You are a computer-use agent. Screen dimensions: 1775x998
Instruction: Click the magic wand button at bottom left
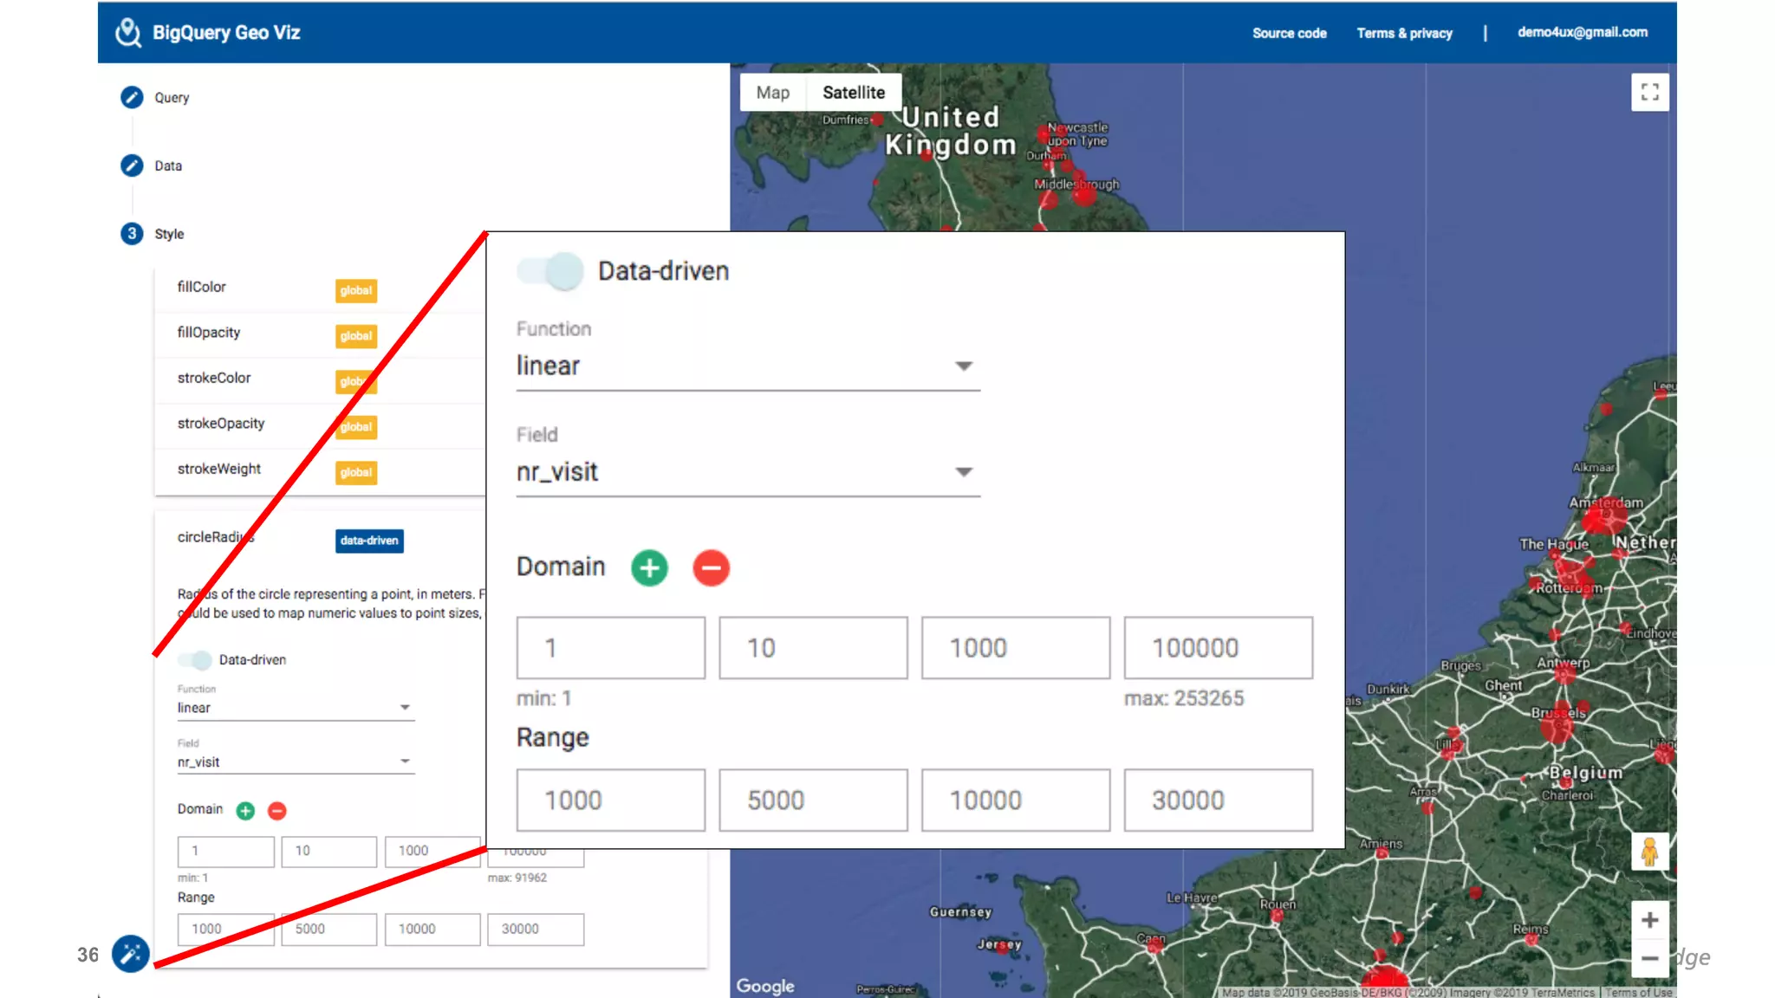(x=131, y=954)
